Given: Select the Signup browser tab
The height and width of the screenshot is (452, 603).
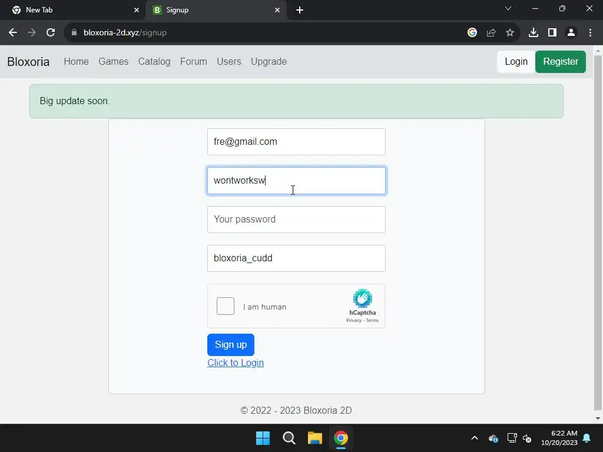Looking at the screenshot, I should 216,10.
